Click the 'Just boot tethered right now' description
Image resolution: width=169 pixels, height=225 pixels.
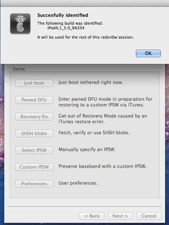click(x=91, y=82)
